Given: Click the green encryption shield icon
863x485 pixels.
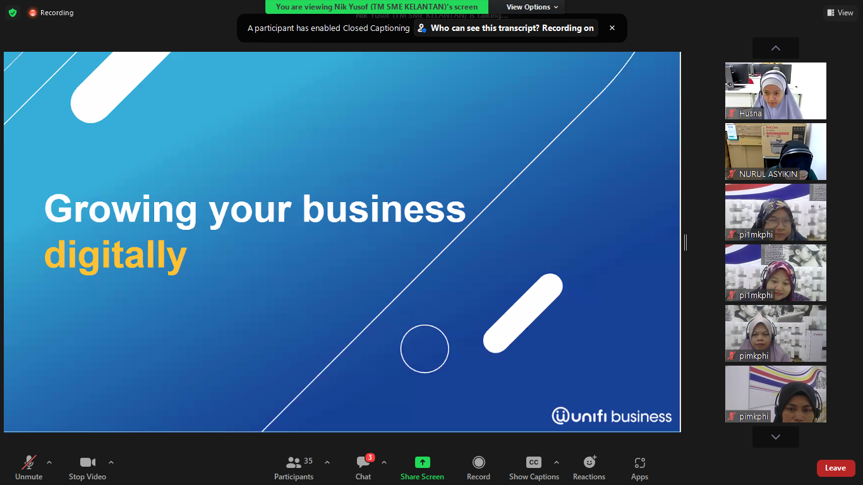Looking at the screenshot, I should [13, 13].
